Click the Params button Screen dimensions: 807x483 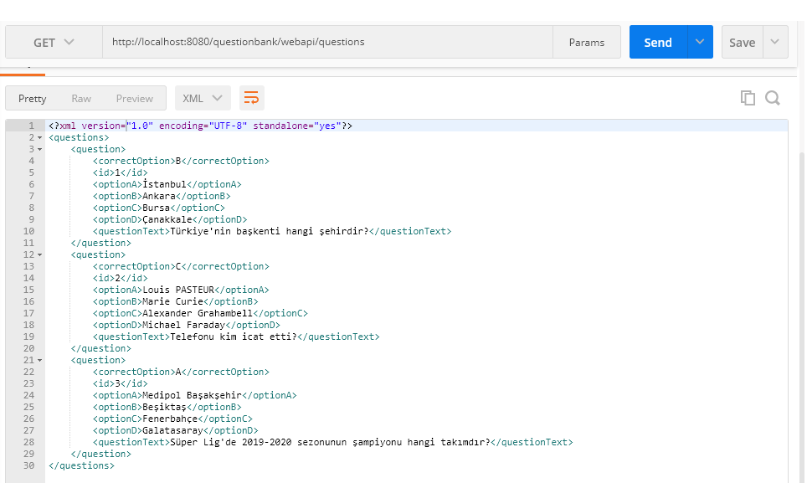(x=587, y=42)
